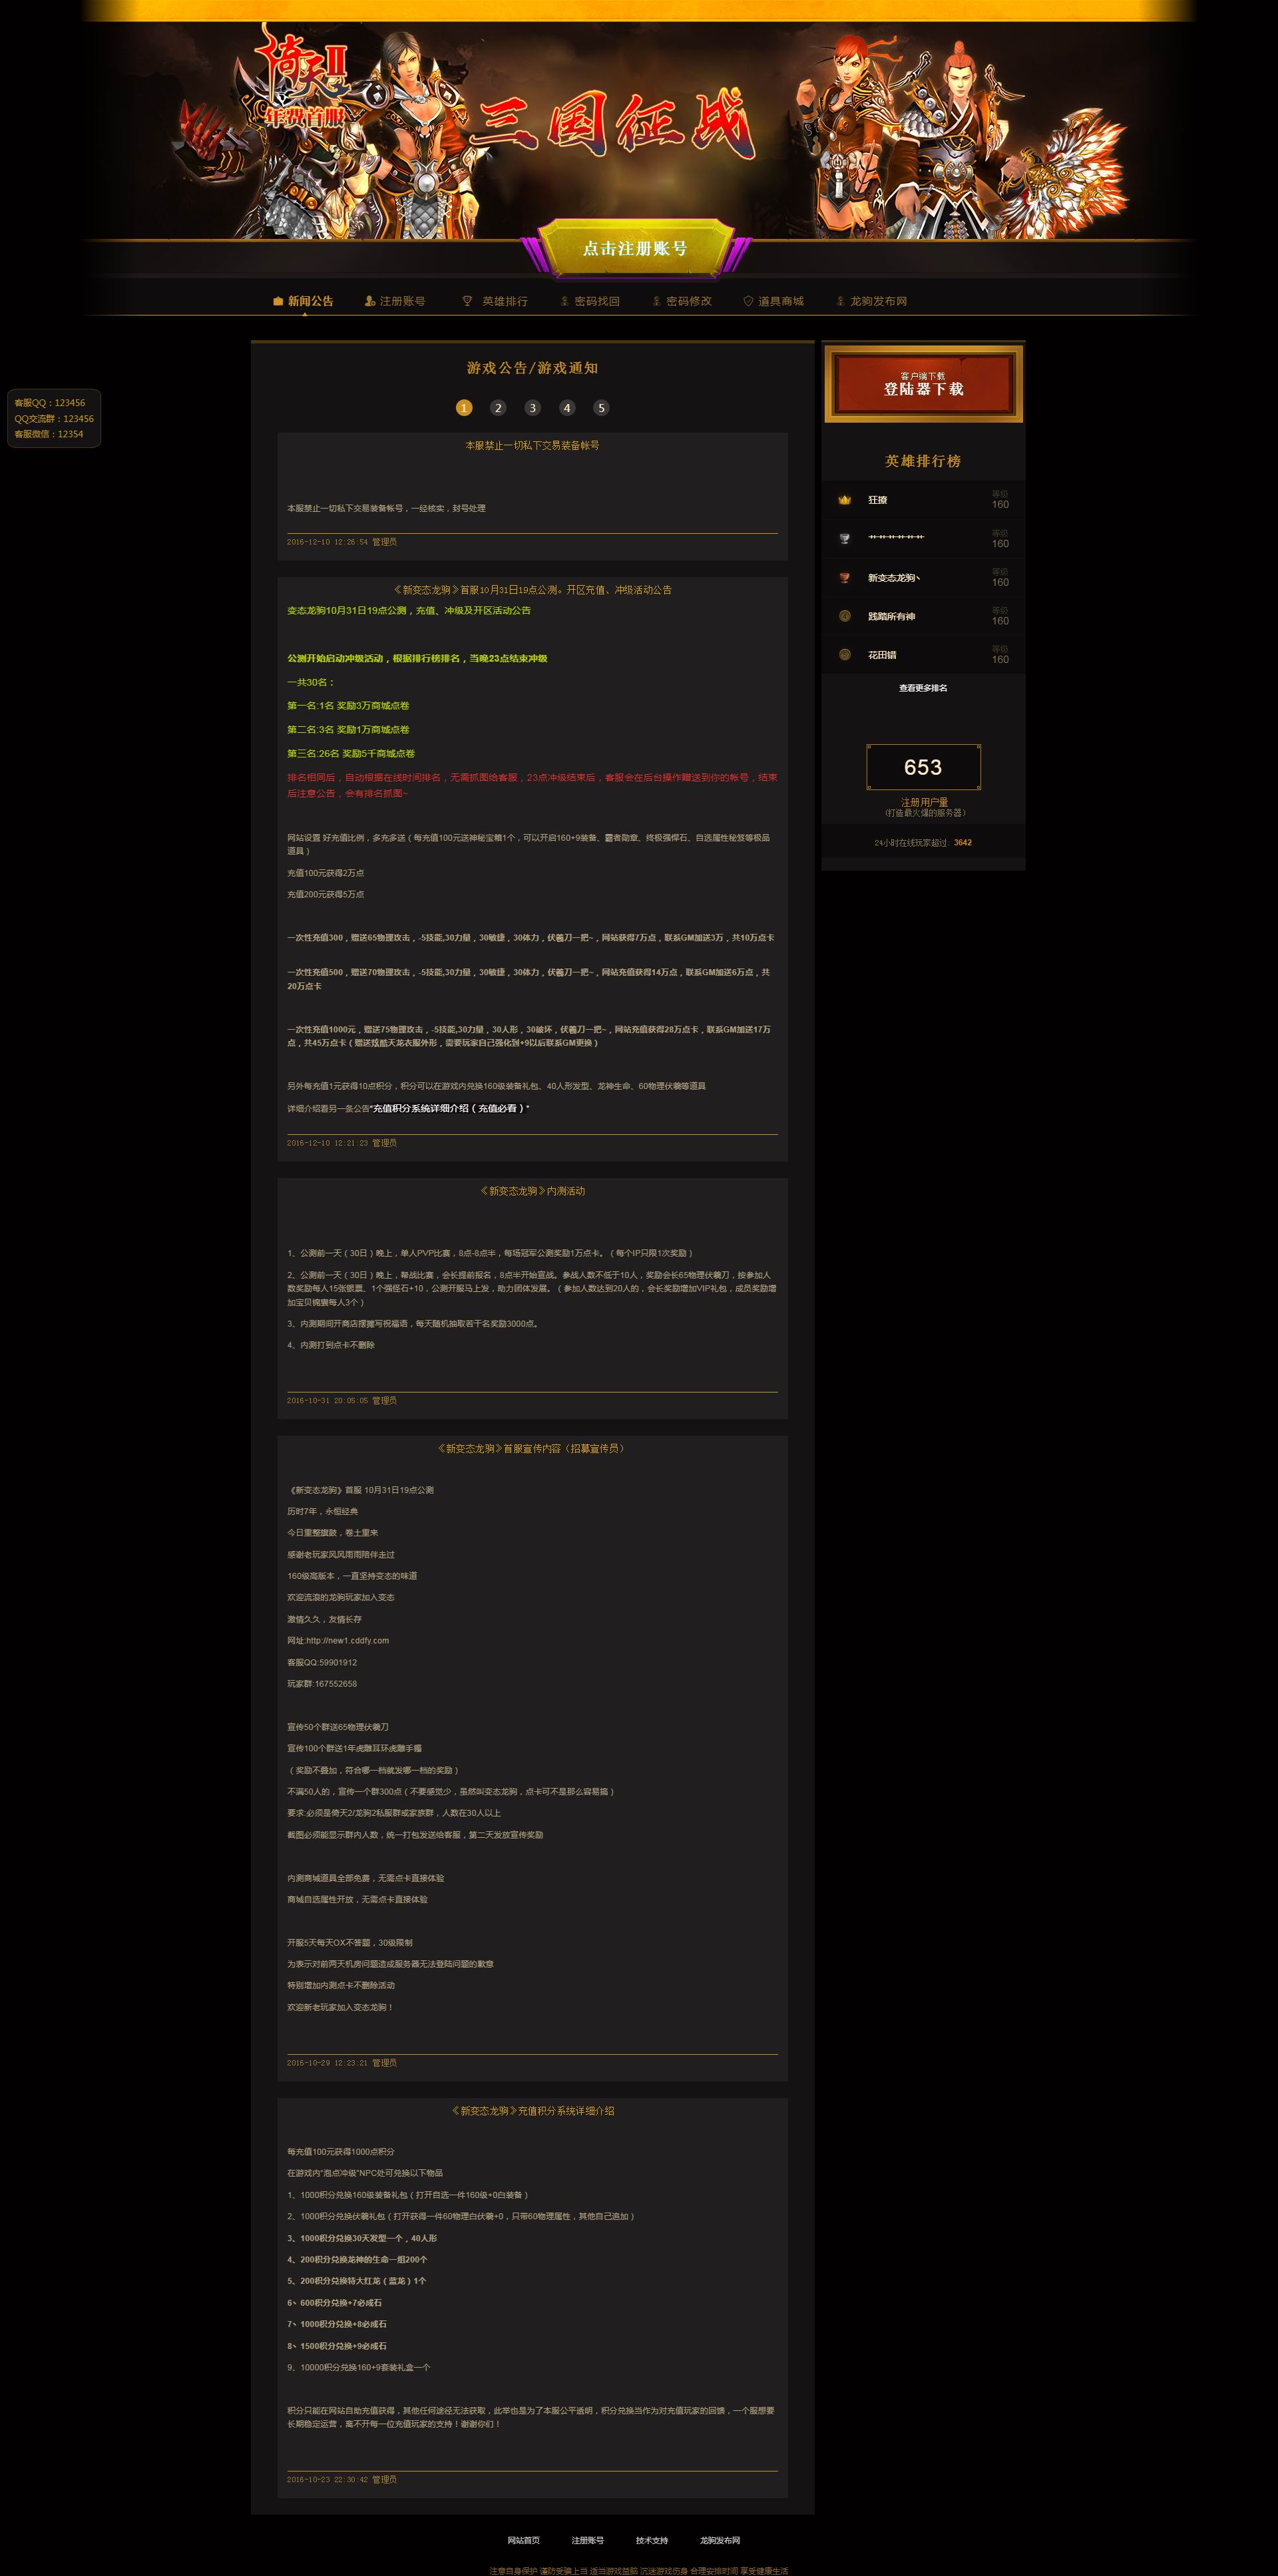Screen dimensions: 1278x2576
Task: Click the online players count 3642
Action: 963,843
